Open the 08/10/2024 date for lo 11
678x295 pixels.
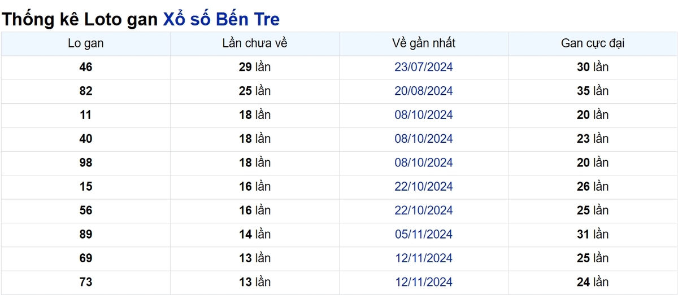coord(424,115)
